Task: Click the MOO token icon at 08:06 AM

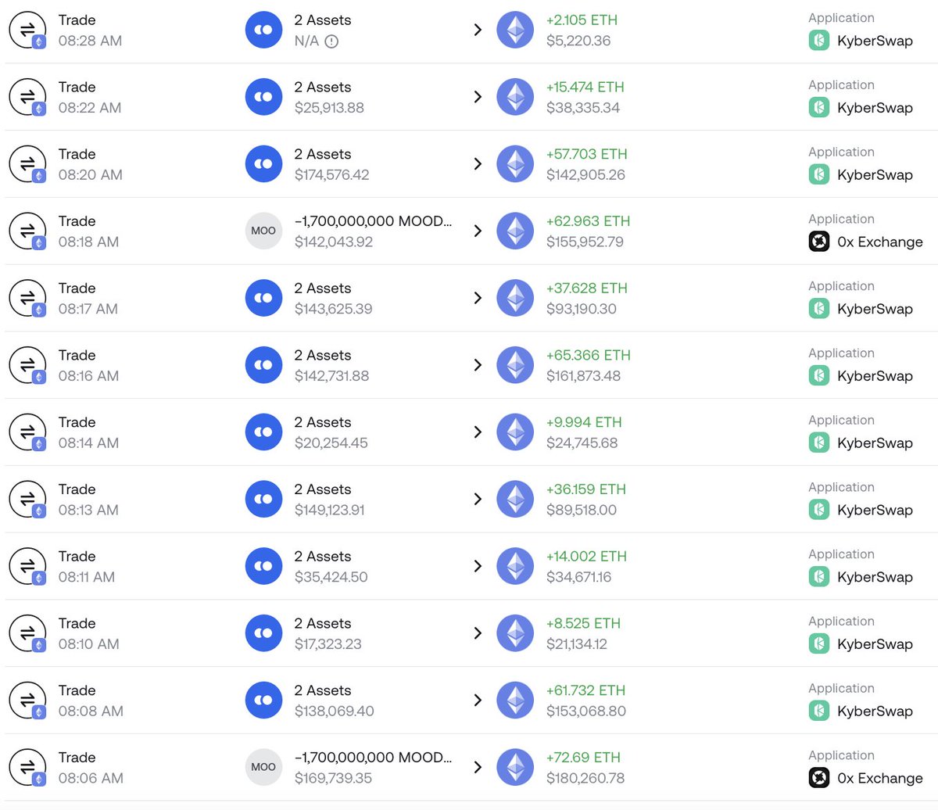Action: click(263, 767)
